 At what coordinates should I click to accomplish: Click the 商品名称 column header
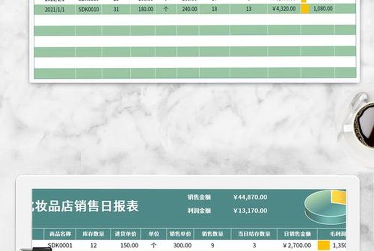[60, 234]
